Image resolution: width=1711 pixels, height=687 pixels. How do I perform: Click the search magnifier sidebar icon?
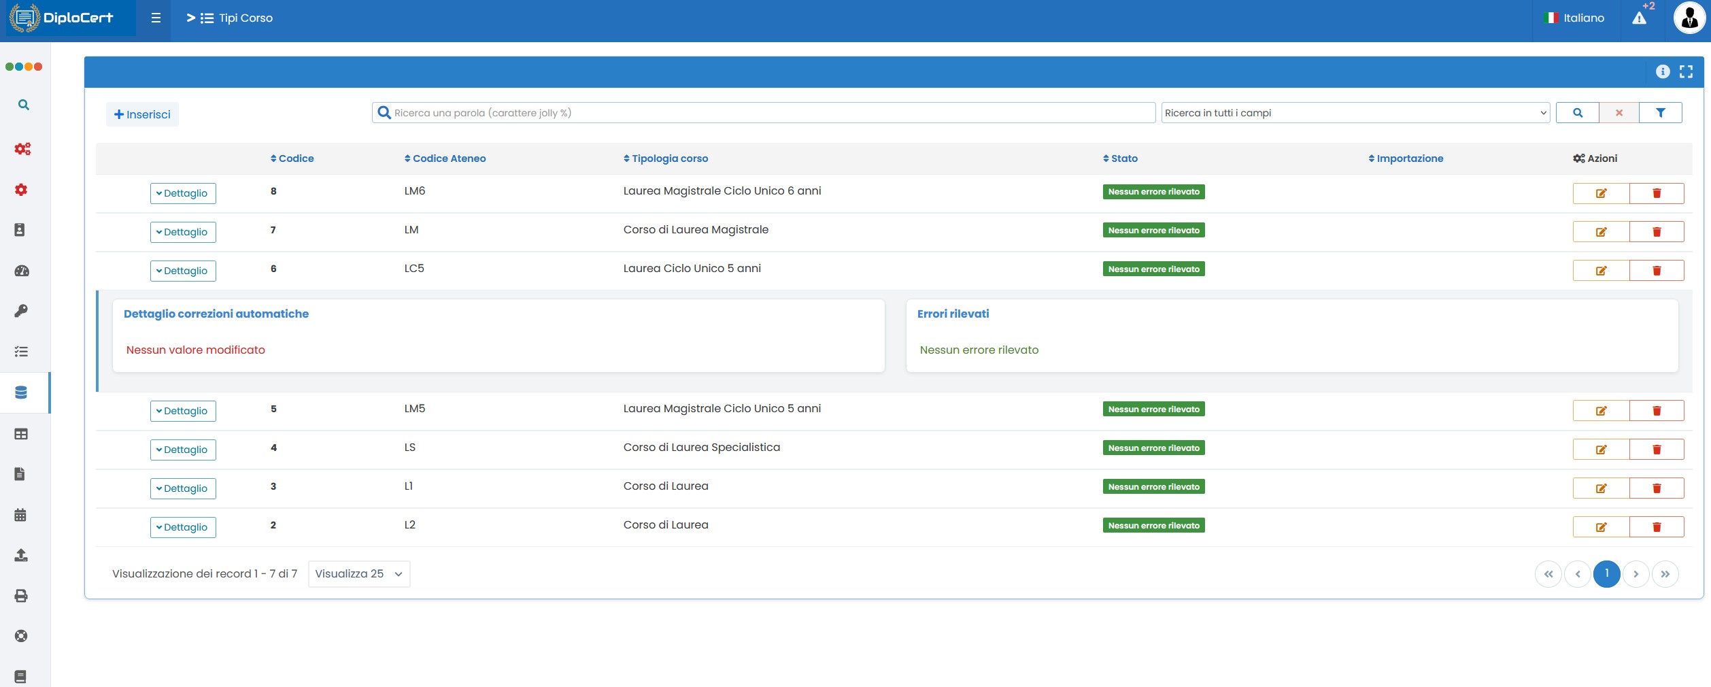tap(24, 105)
